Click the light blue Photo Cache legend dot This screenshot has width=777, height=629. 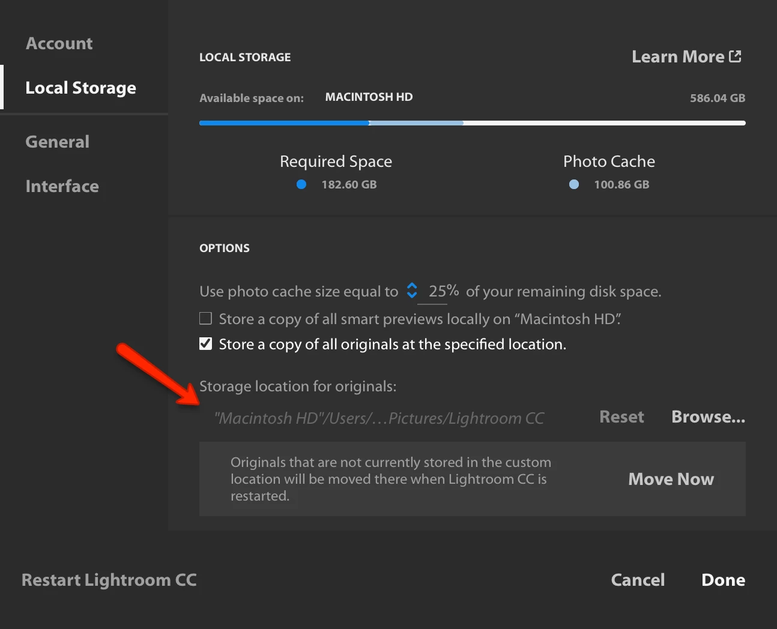coord(574,184)
